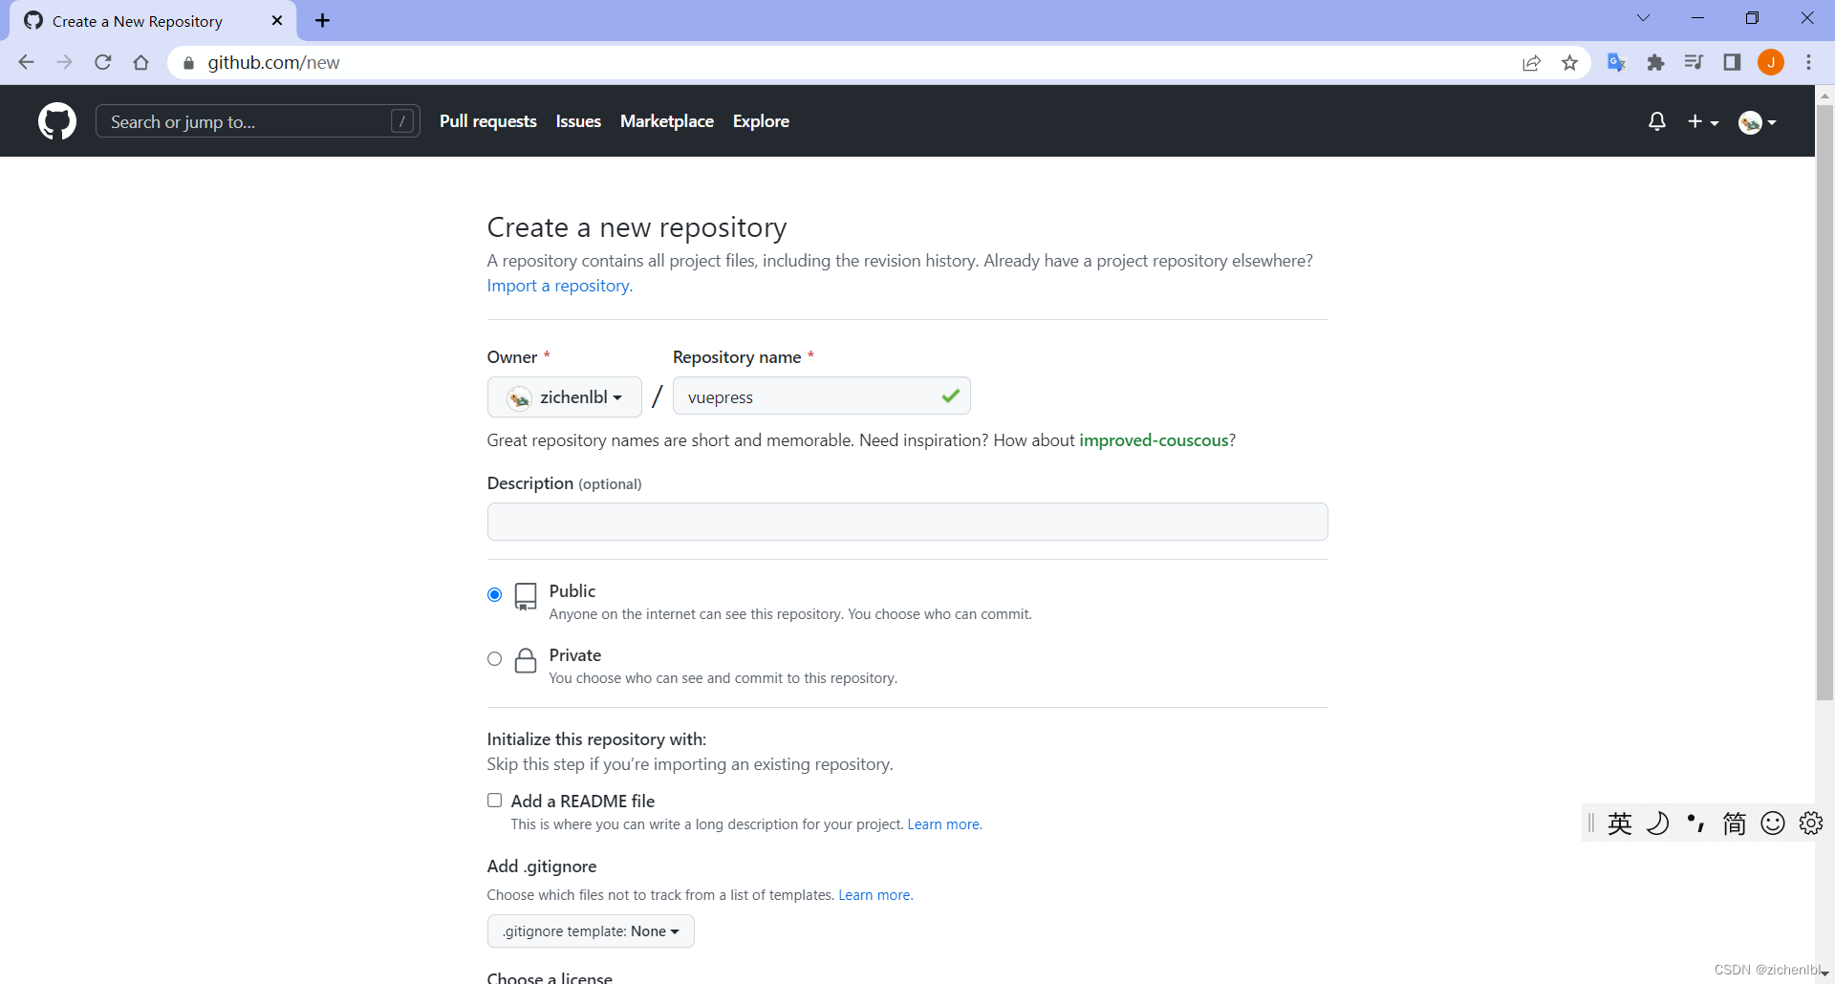This screenshot has height=984, width=1835.
Task: Open Marketplace in the nav
Action: 667,121
